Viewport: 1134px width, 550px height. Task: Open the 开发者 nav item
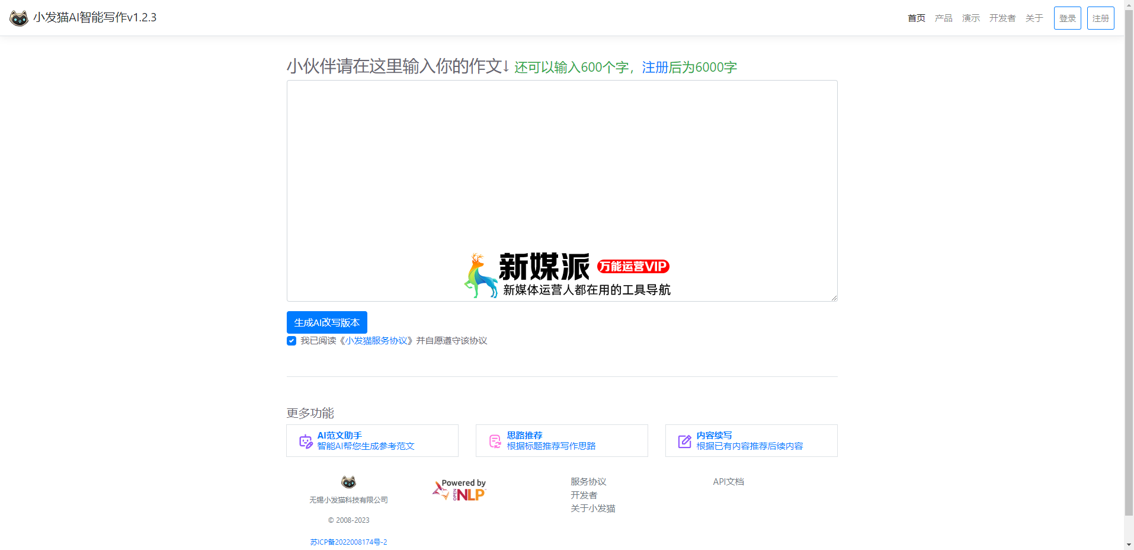[x=1002, y=18]
